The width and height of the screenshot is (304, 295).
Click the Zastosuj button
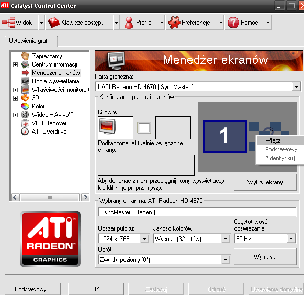[156, 289]
